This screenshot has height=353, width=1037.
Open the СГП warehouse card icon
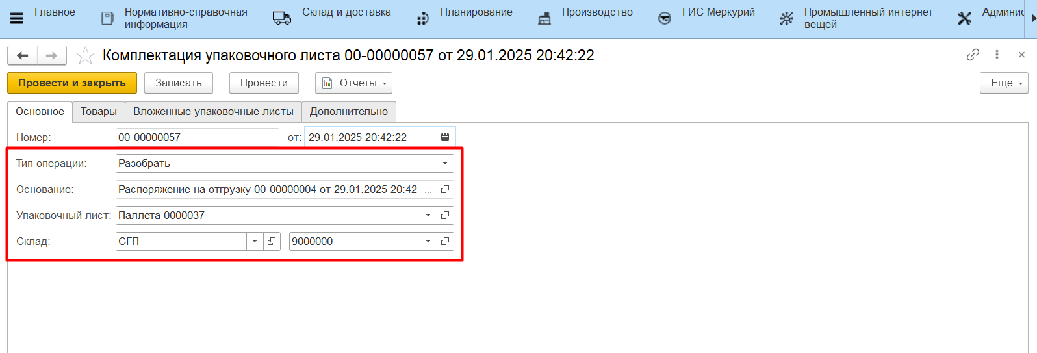point(272,242)
